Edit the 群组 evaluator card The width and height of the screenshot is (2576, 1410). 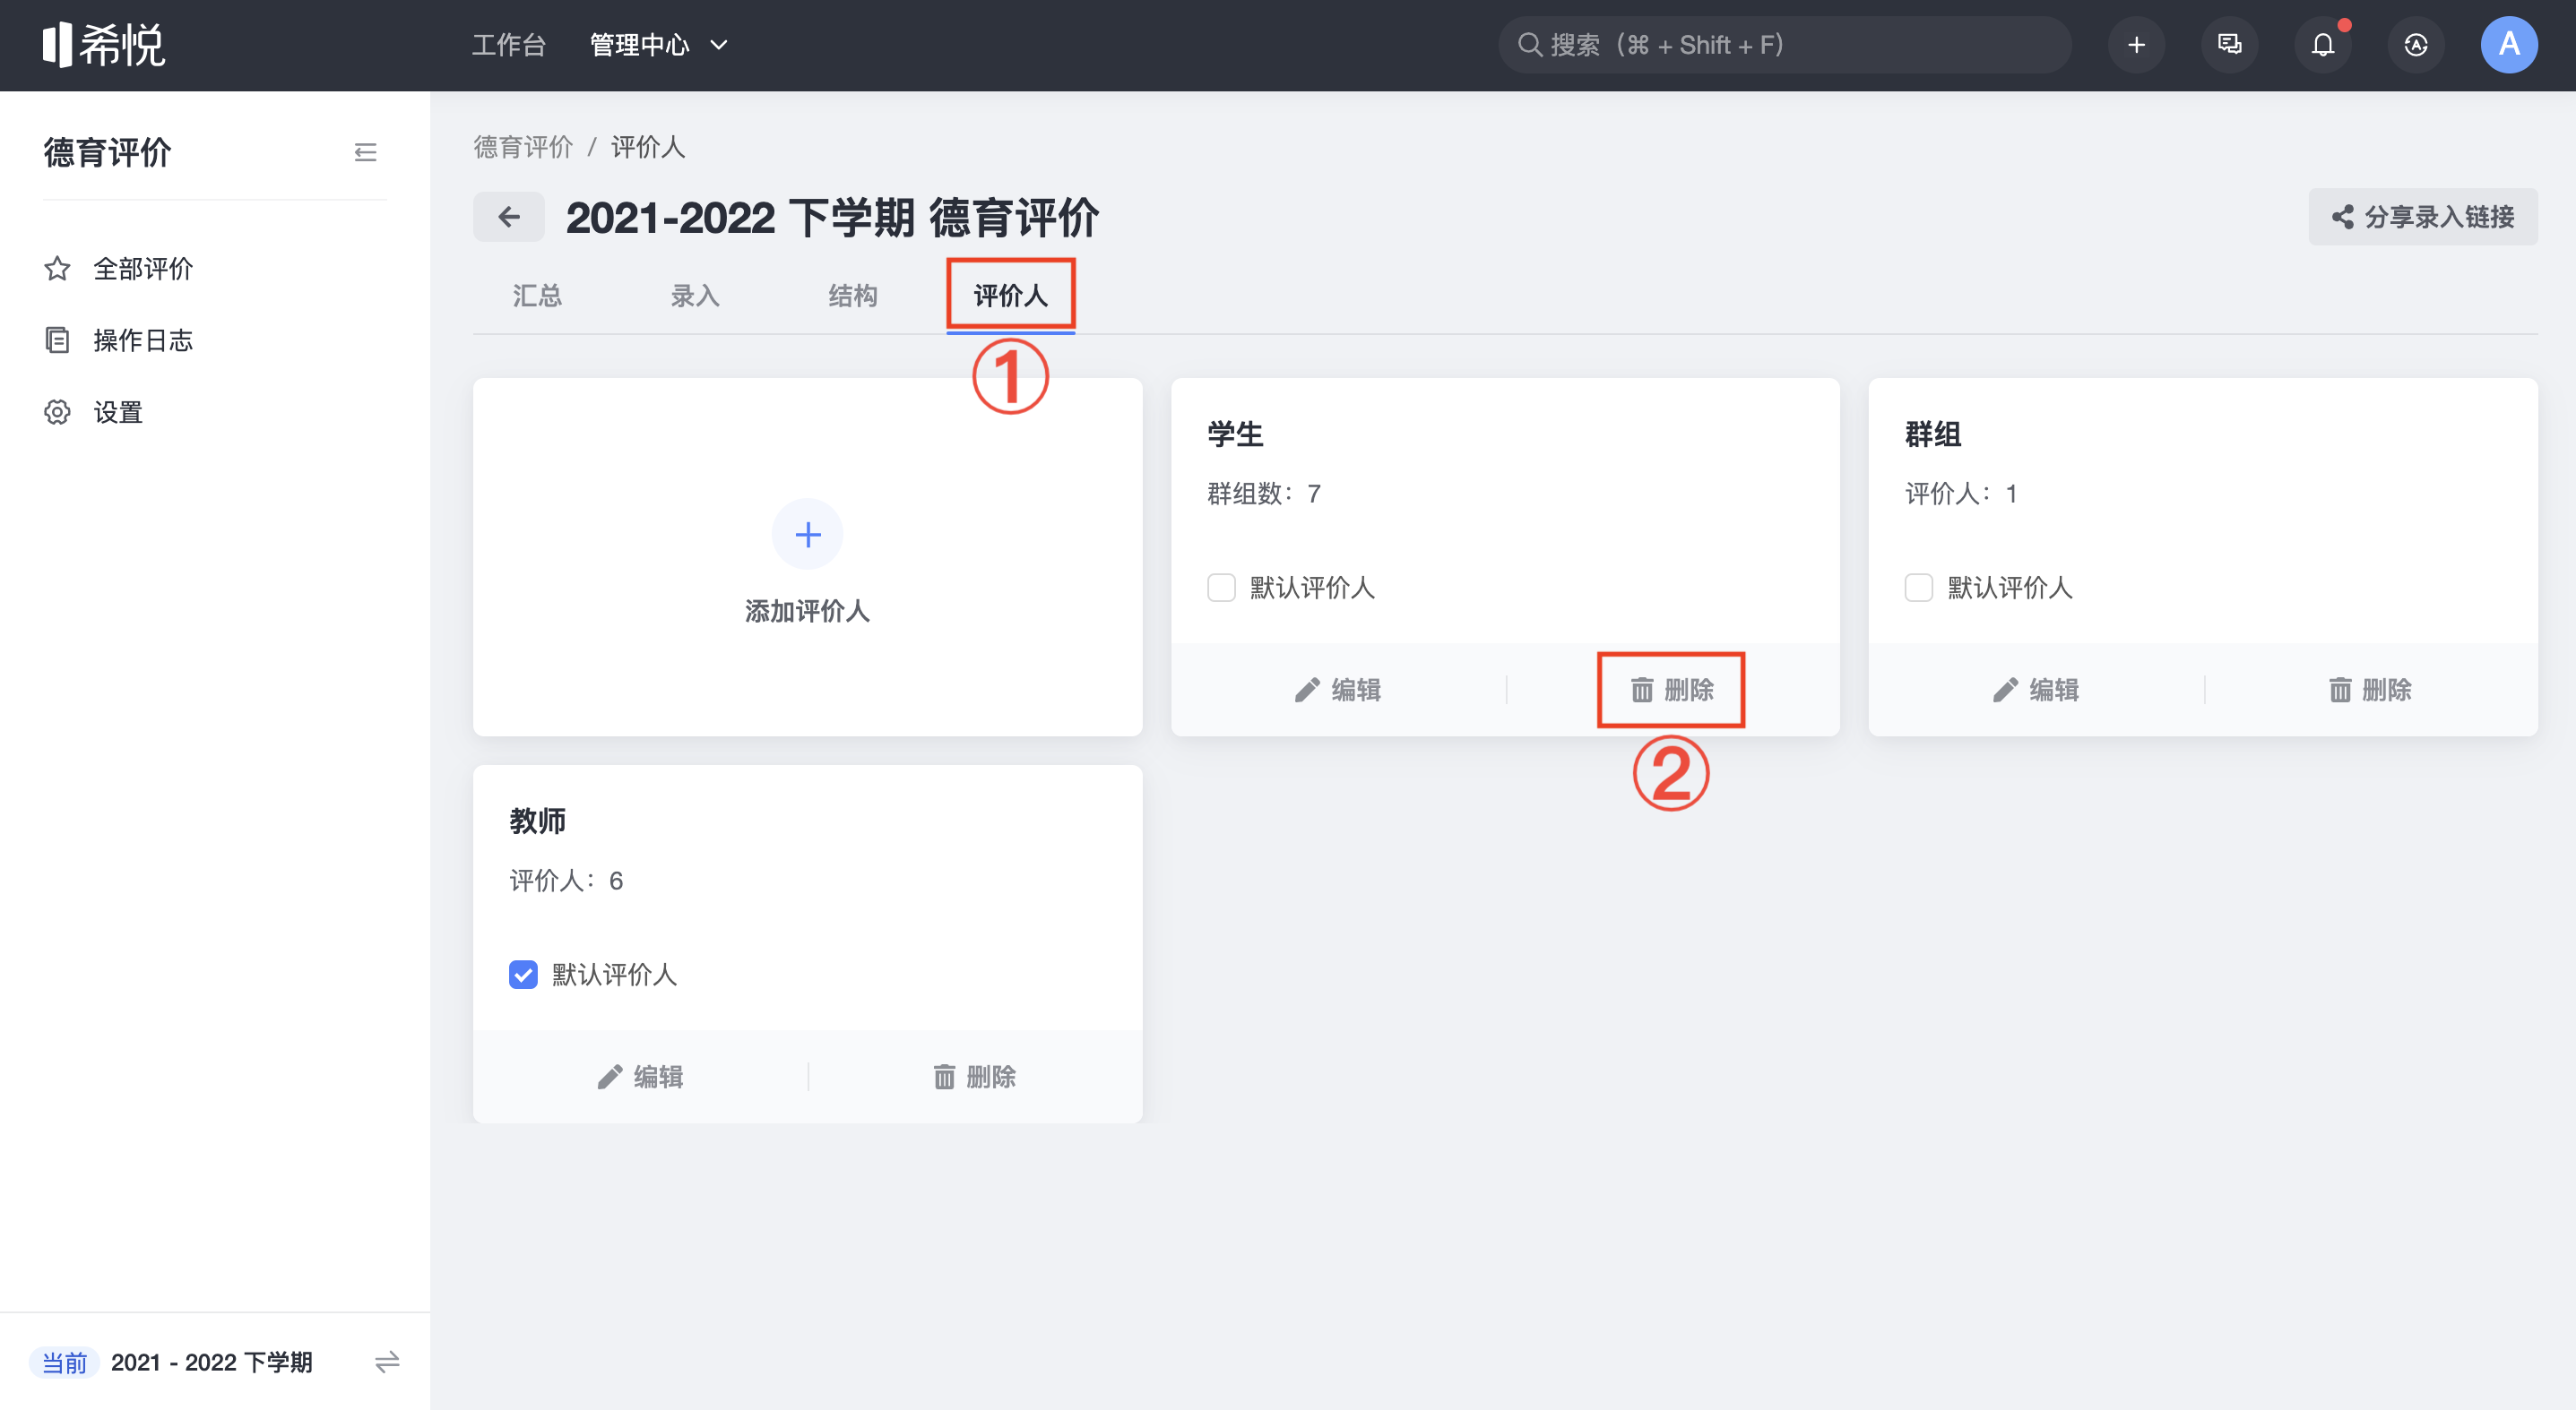point(2035,691)
